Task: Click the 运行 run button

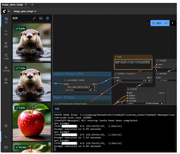Action: pos(157,23)
